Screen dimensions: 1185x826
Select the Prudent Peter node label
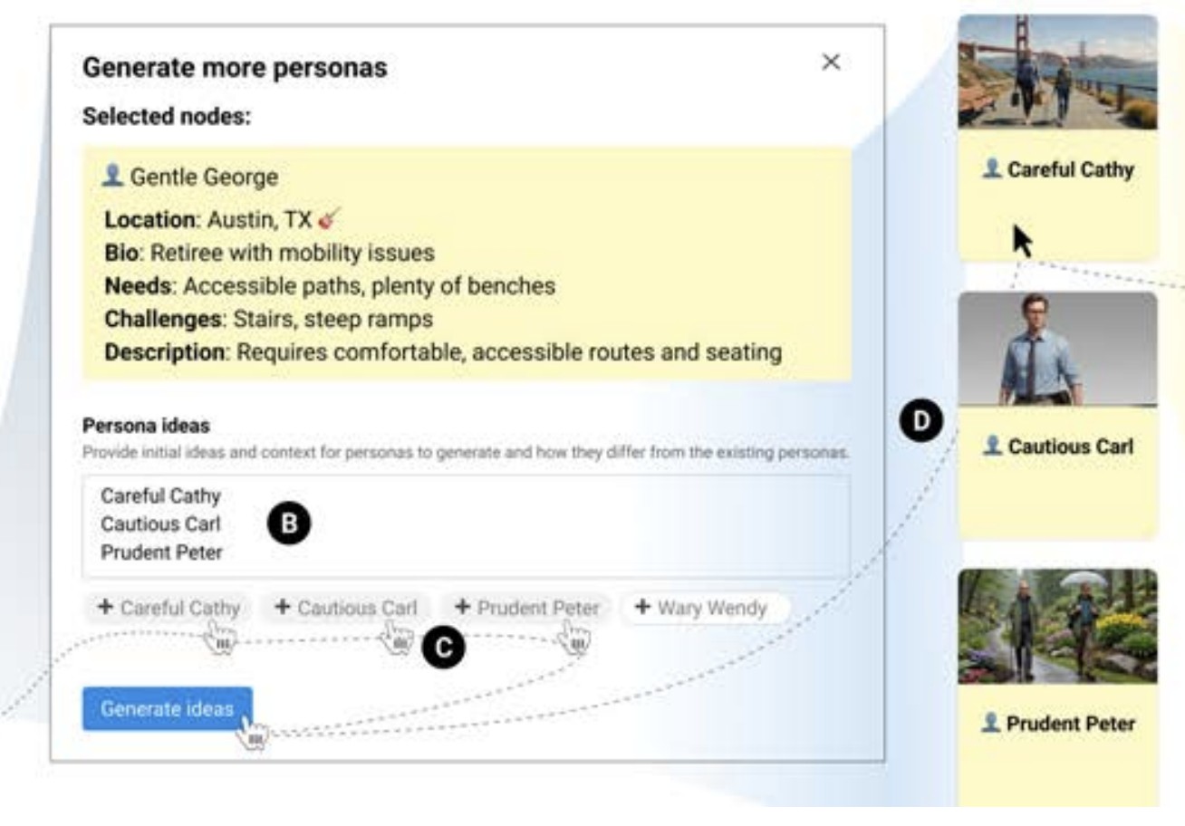coord(1070,724)
